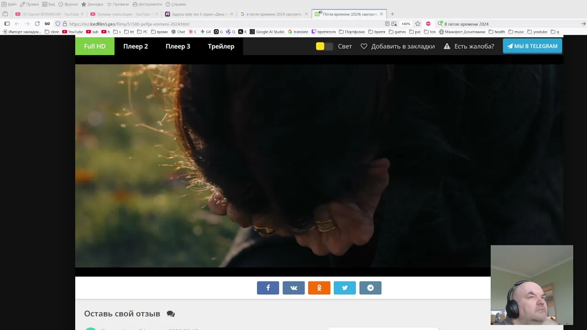The width and height of the screenshot is (587, 330).
Task: Focus search box with В петле времени 2024
Action: pos(509,24)
